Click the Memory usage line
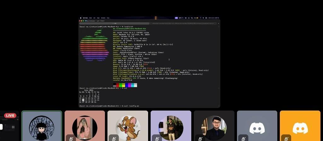The image size is (323, 141). tap(130, 64)
